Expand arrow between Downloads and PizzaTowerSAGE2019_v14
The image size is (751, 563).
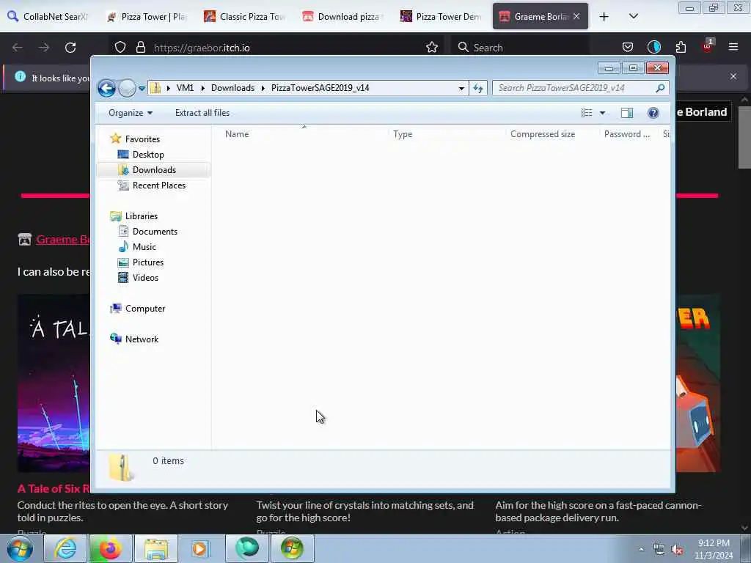tap(263, 88)
